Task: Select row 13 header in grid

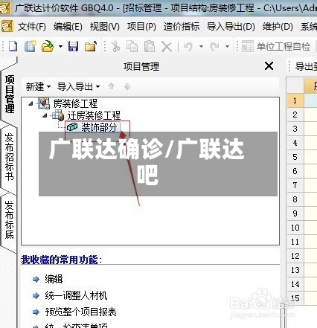Action: pyautogui.click(x=295, y=270)
